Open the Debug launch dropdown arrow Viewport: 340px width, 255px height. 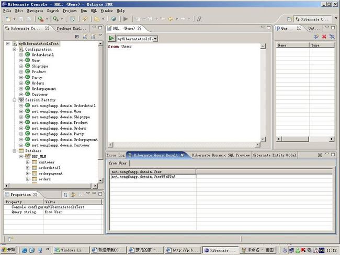coord(47,19)
